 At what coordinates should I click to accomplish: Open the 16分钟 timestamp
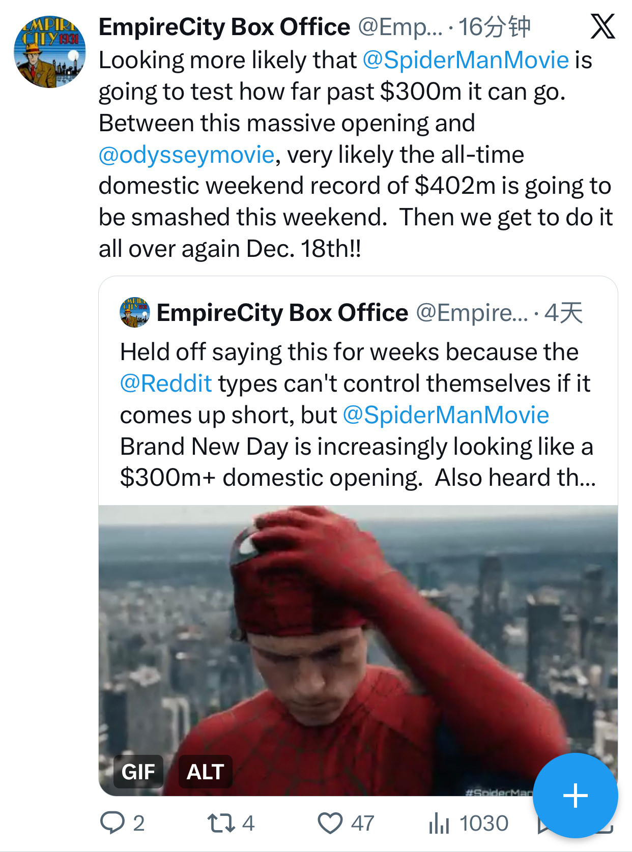click(495, 27)
